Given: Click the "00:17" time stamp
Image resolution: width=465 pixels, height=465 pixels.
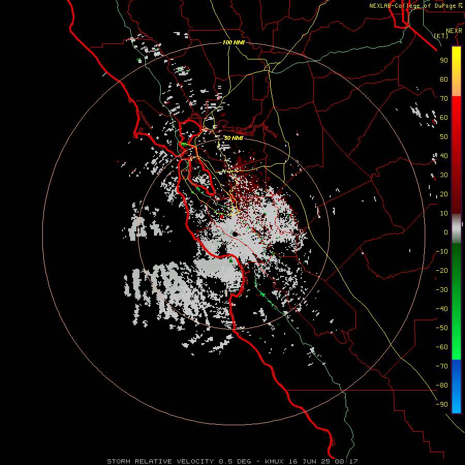Looking at the screenshot, I should tap(346, 461).
